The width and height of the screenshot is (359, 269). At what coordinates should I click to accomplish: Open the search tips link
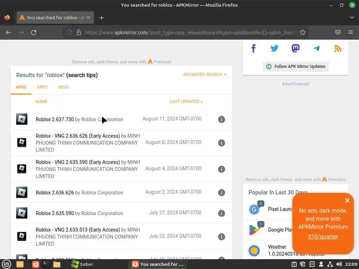tap(82, 75)
